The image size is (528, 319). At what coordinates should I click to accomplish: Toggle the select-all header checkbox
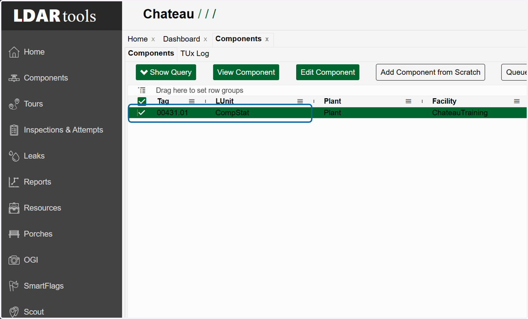click(142, 101)
